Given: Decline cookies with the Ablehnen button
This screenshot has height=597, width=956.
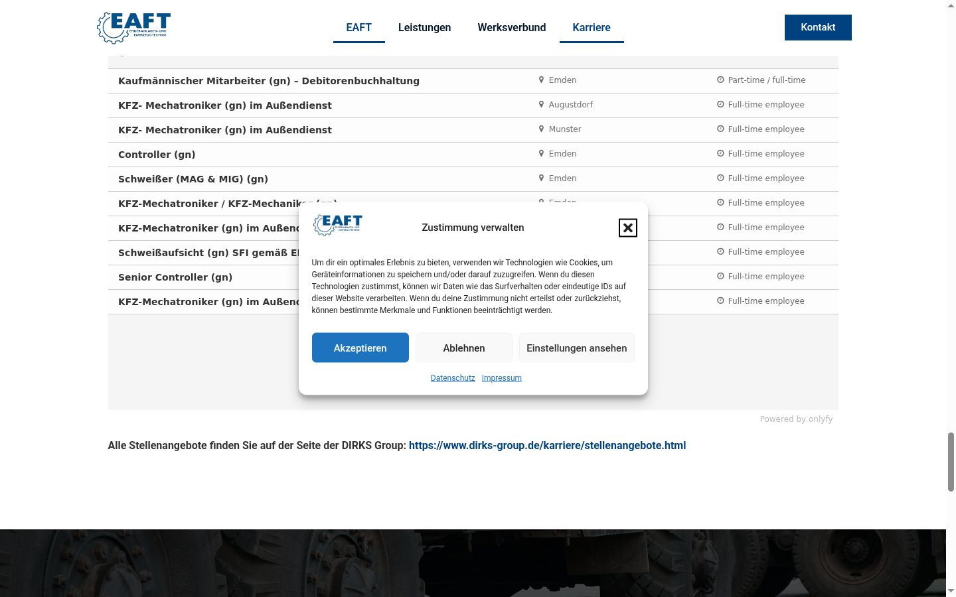Looking at the screenshot, I should 464,348.
